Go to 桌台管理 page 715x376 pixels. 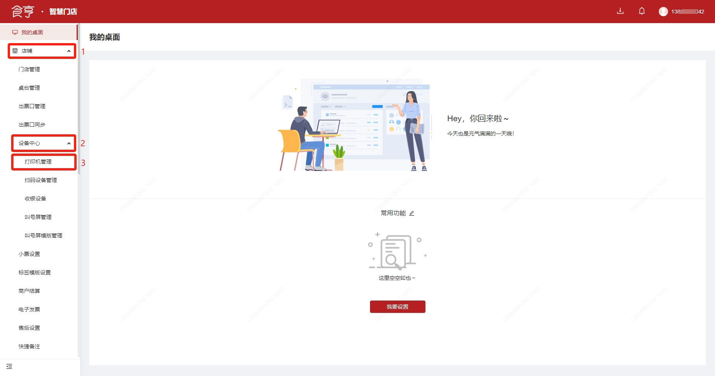pyautogui.click(x=29, y=88)
